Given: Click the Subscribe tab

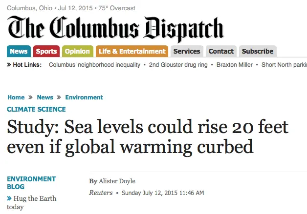Looking at the screenshot, I should pos(258,51).
